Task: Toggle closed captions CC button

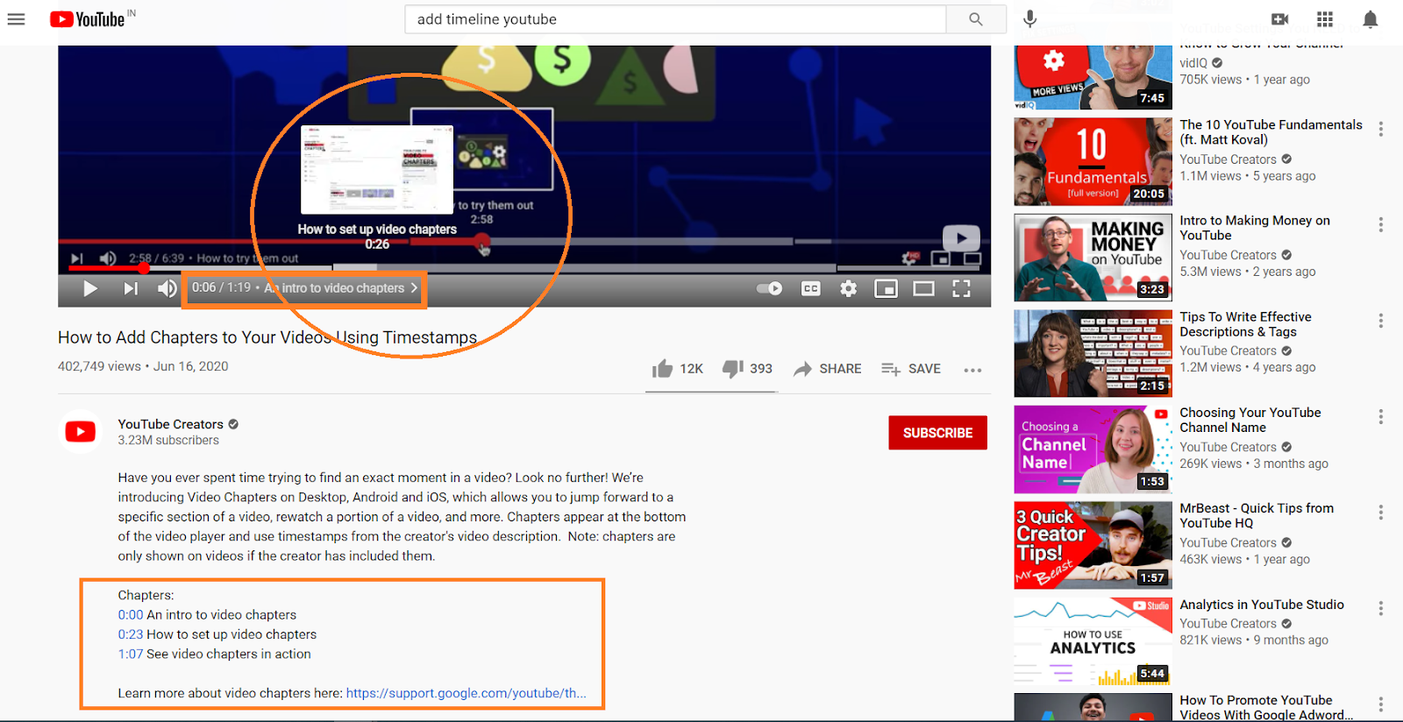Action: [x=810, y=288]
